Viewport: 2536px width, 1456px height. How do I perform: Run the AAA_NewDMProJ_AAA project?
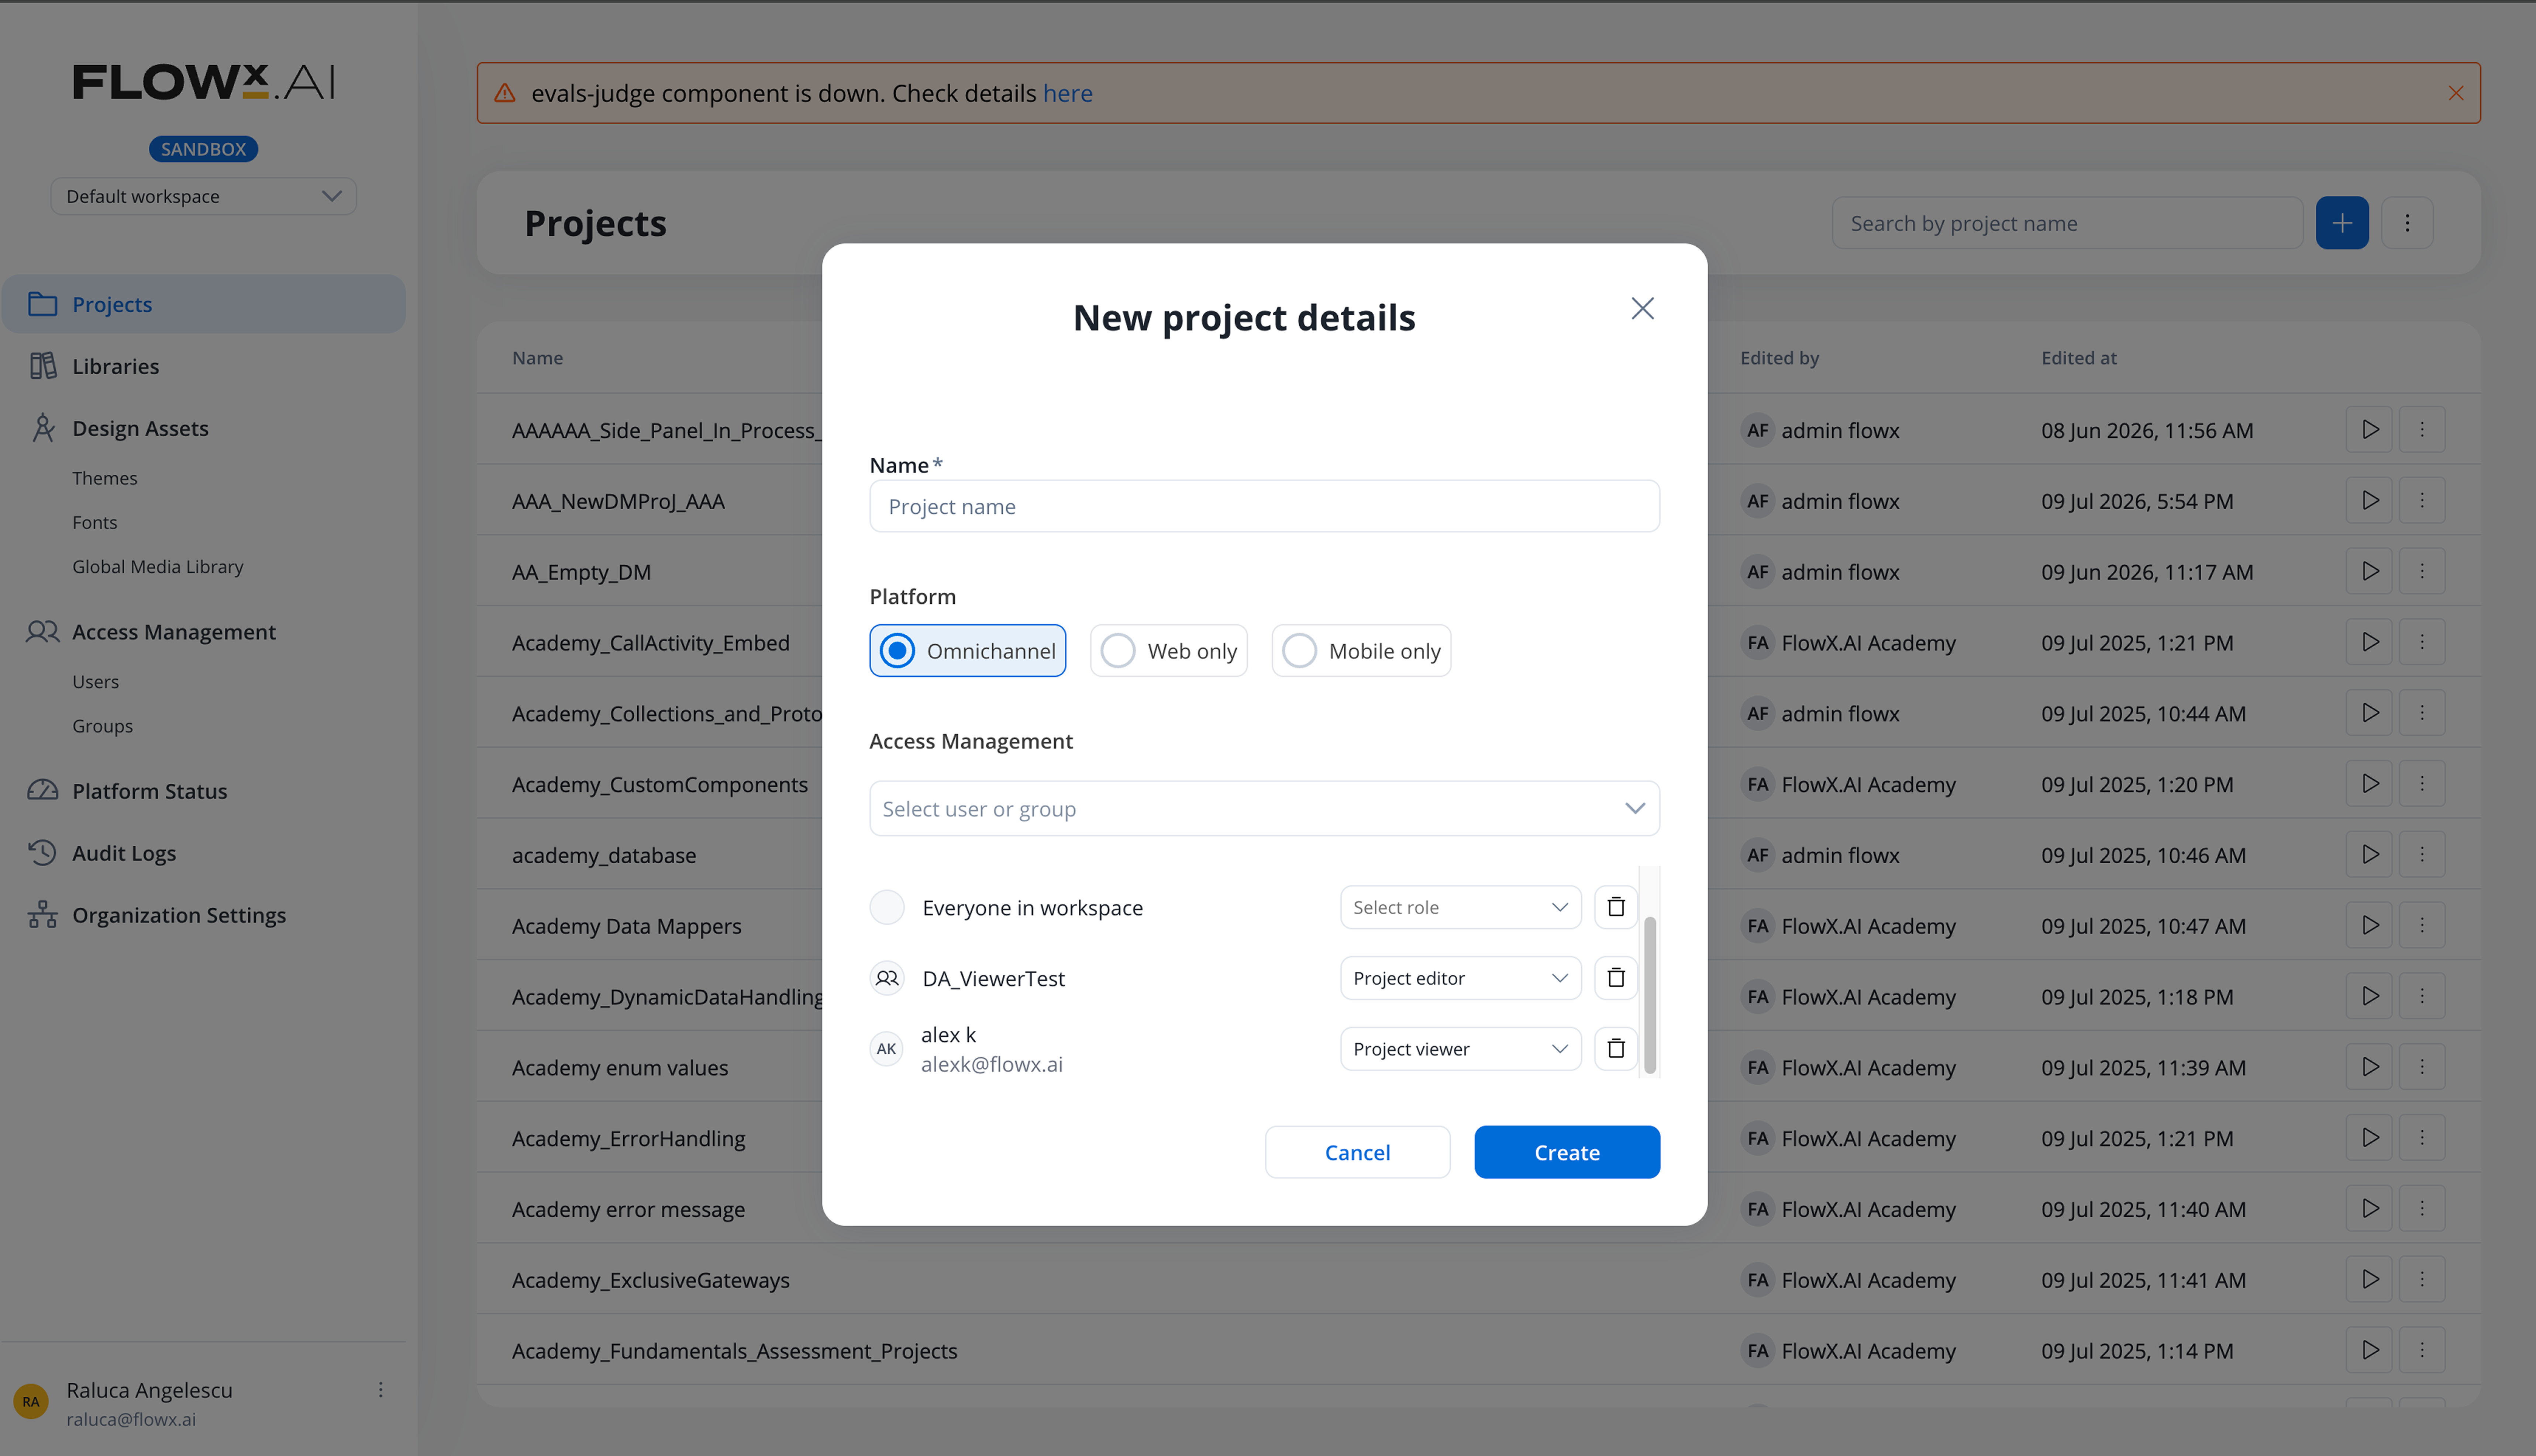pos(2369,500)
